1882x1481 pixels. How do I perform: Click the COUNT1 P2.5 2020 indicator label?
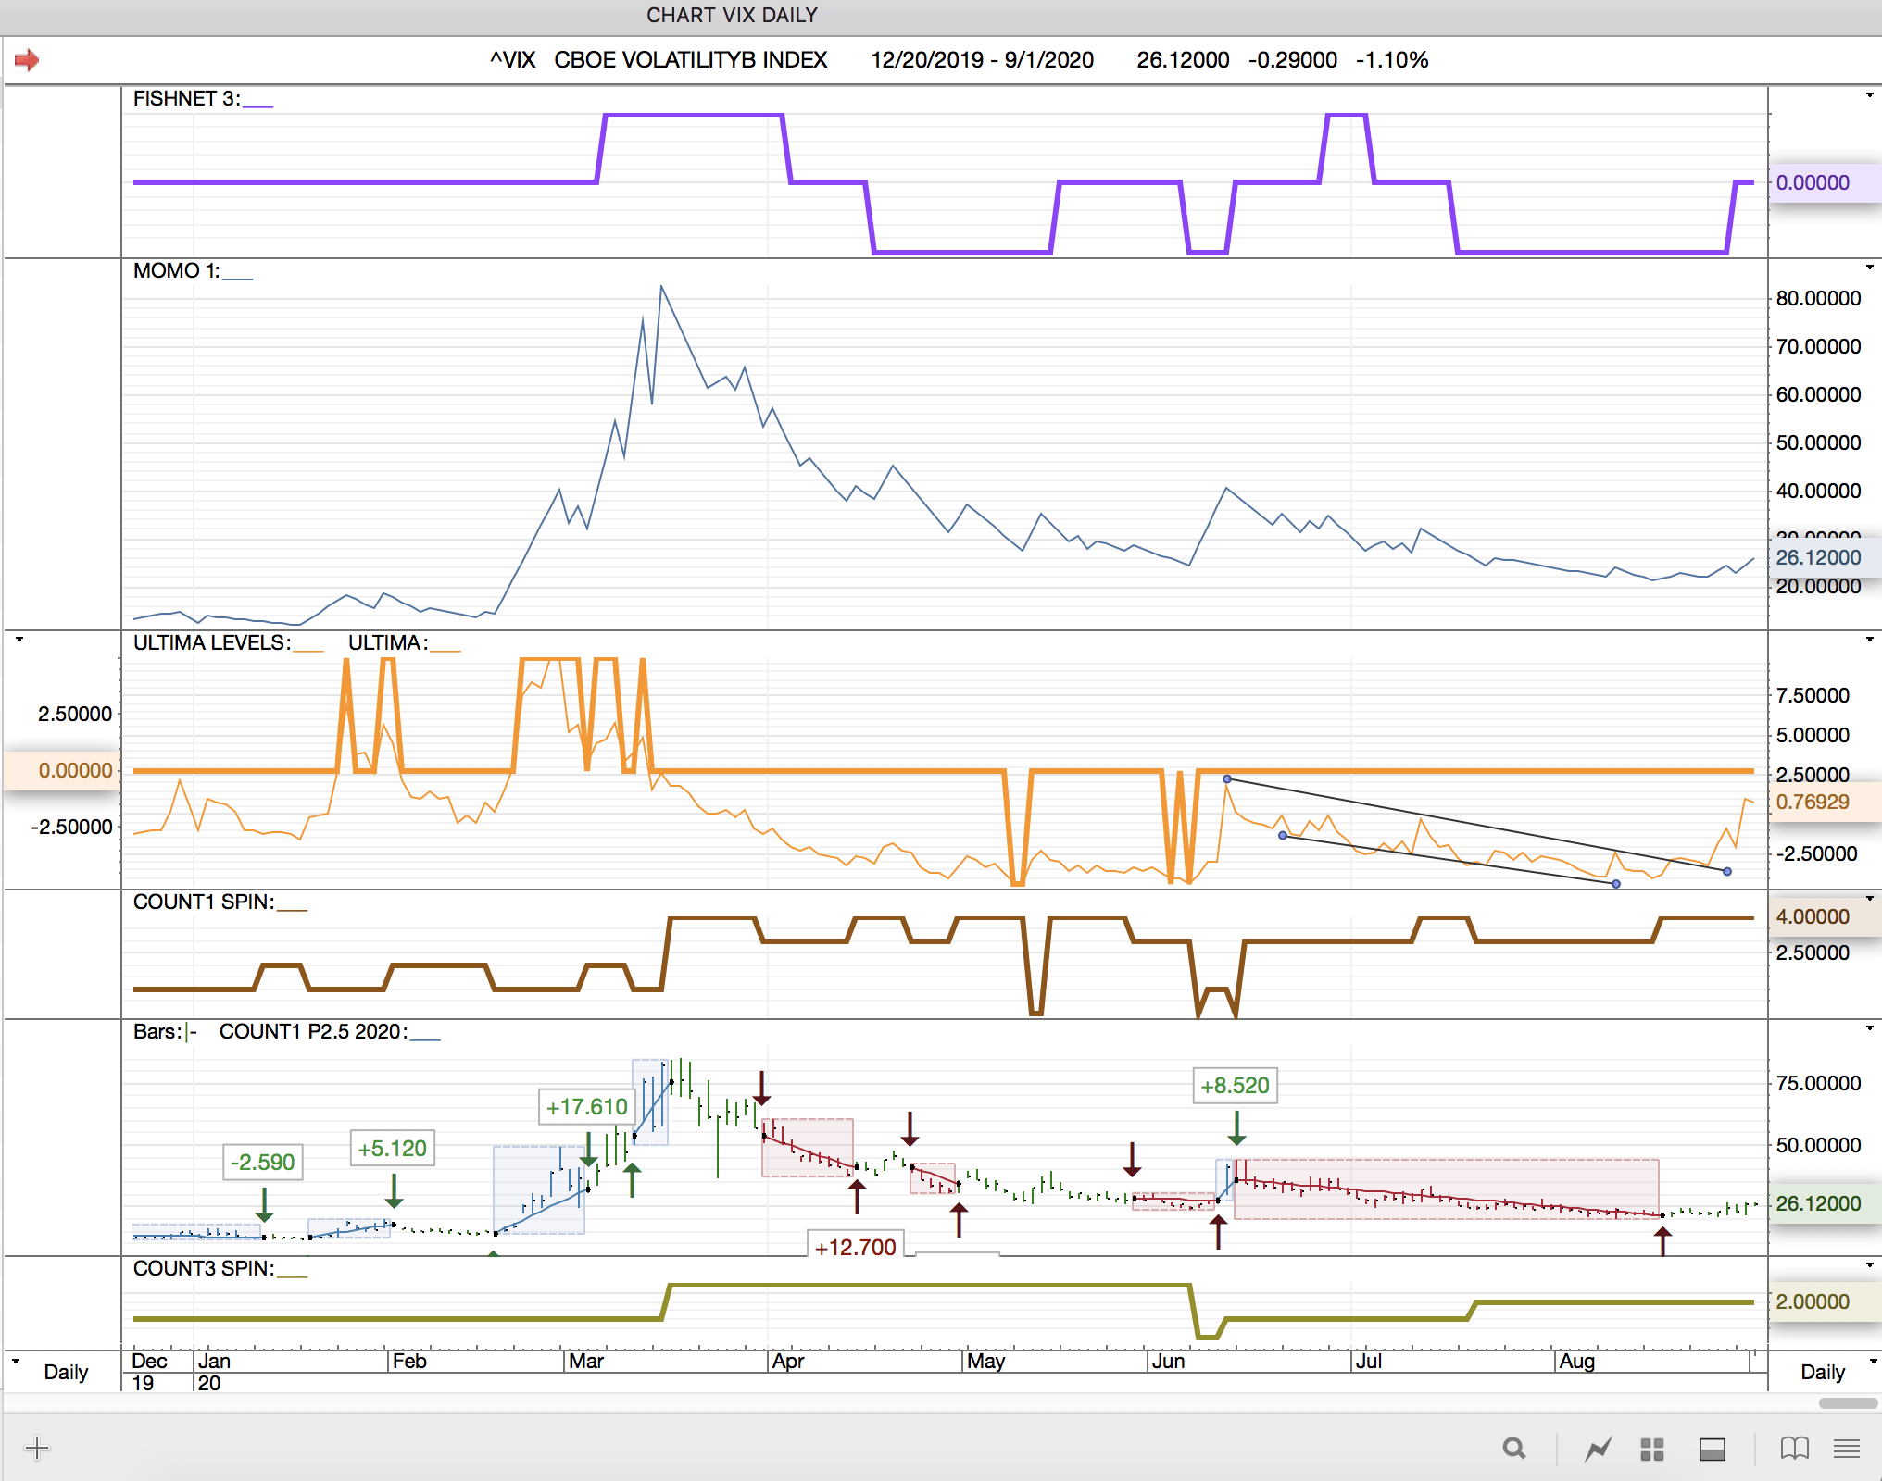click(313, 1032)
